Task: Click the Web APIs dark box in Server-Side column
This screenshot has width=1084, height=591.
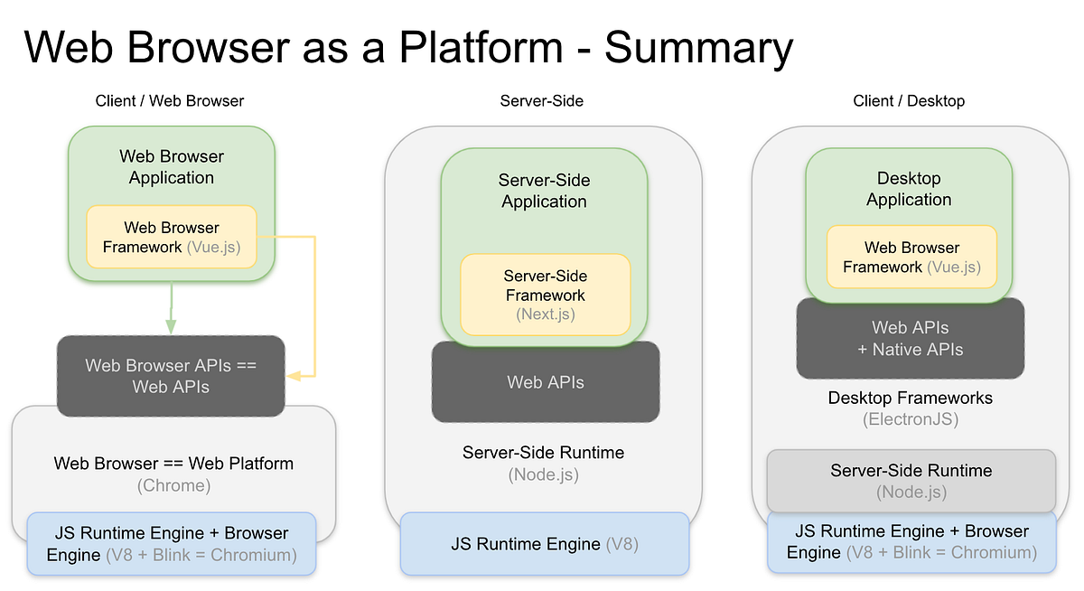Action: point(545,381)
